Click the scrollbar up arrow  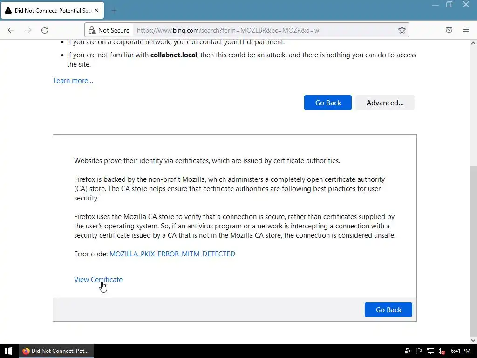pyautogui.click(x=473, y=43)
